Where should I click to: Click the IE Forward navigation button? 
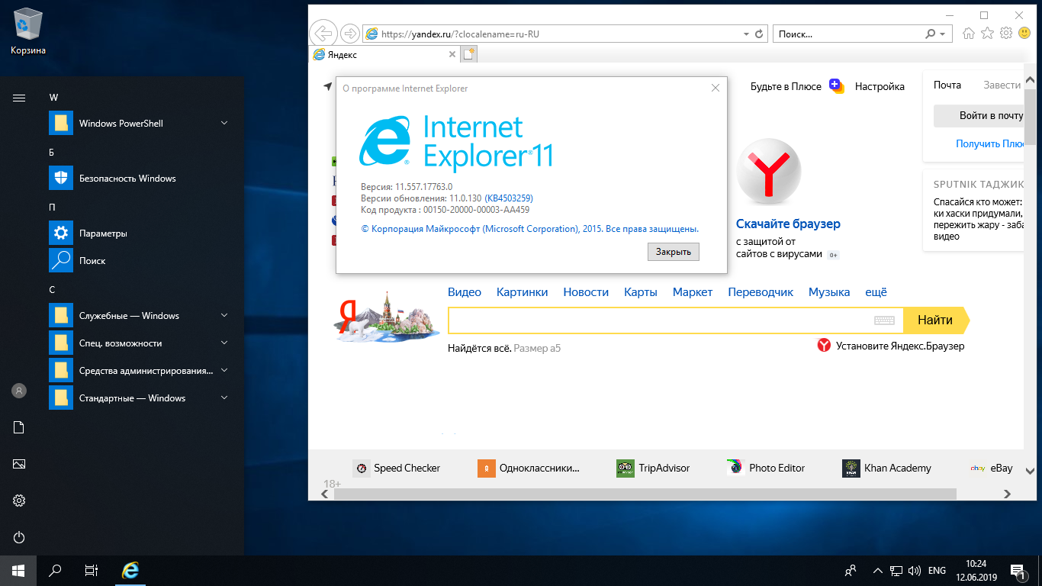point(349,34)
